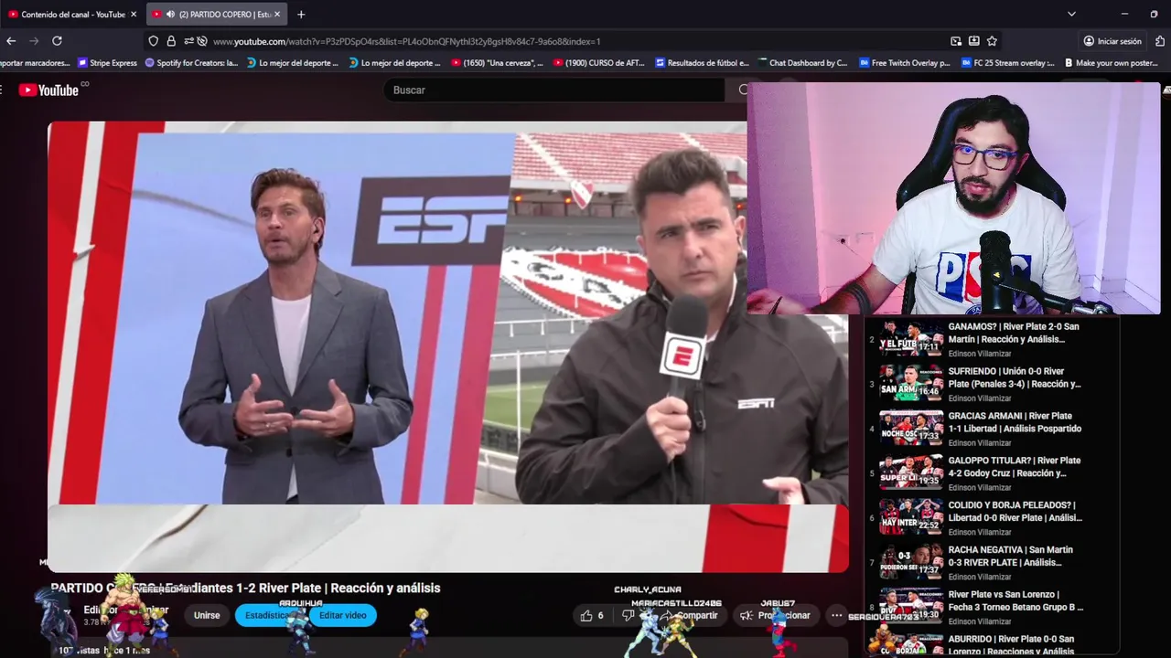Reload the current YouTube page

[x=57, y=41]
